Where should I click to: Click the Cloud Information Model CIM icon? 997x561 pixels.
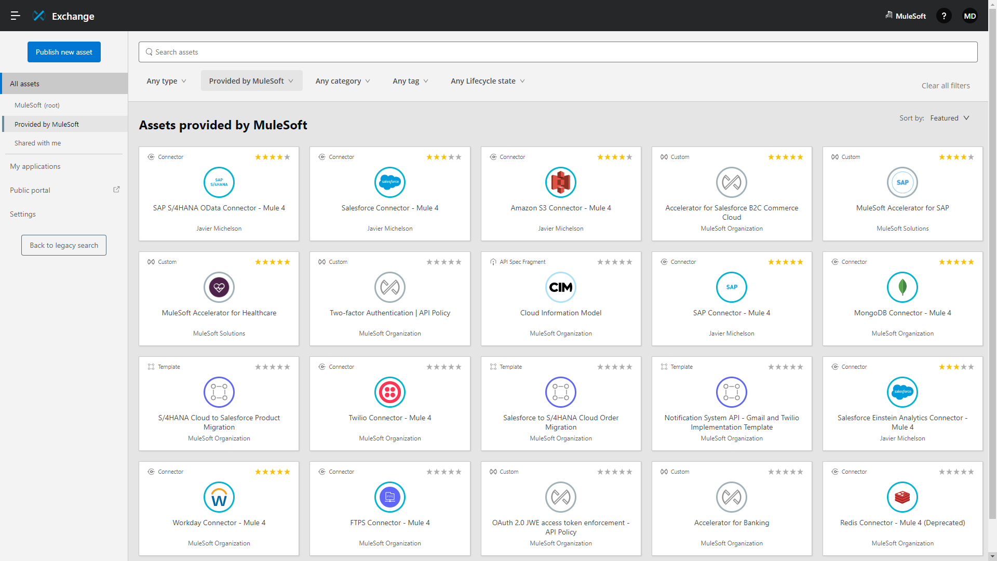tap(560, 287)
